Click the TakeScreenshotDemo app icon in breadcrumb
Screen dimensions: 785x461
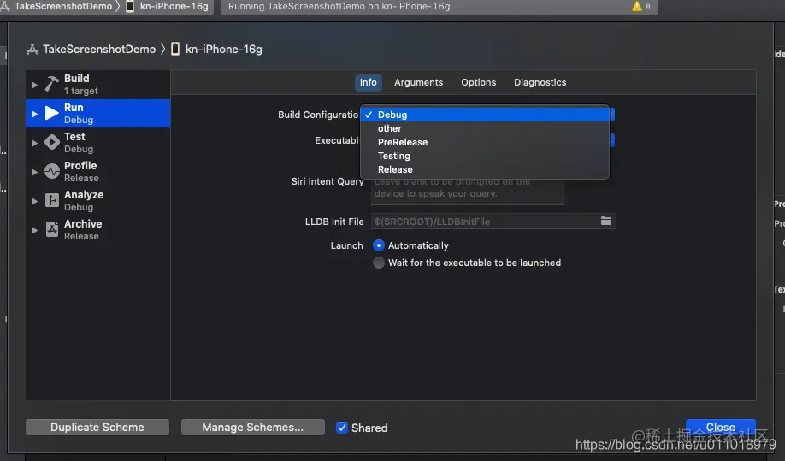coord(32,49)
